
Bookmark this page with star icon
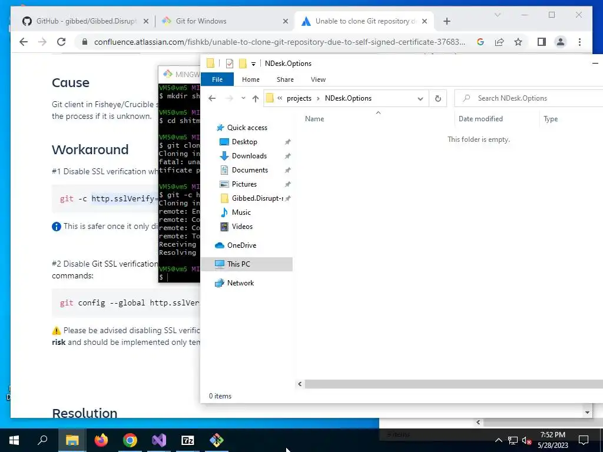pyautogui.click(x=518, y=42)
